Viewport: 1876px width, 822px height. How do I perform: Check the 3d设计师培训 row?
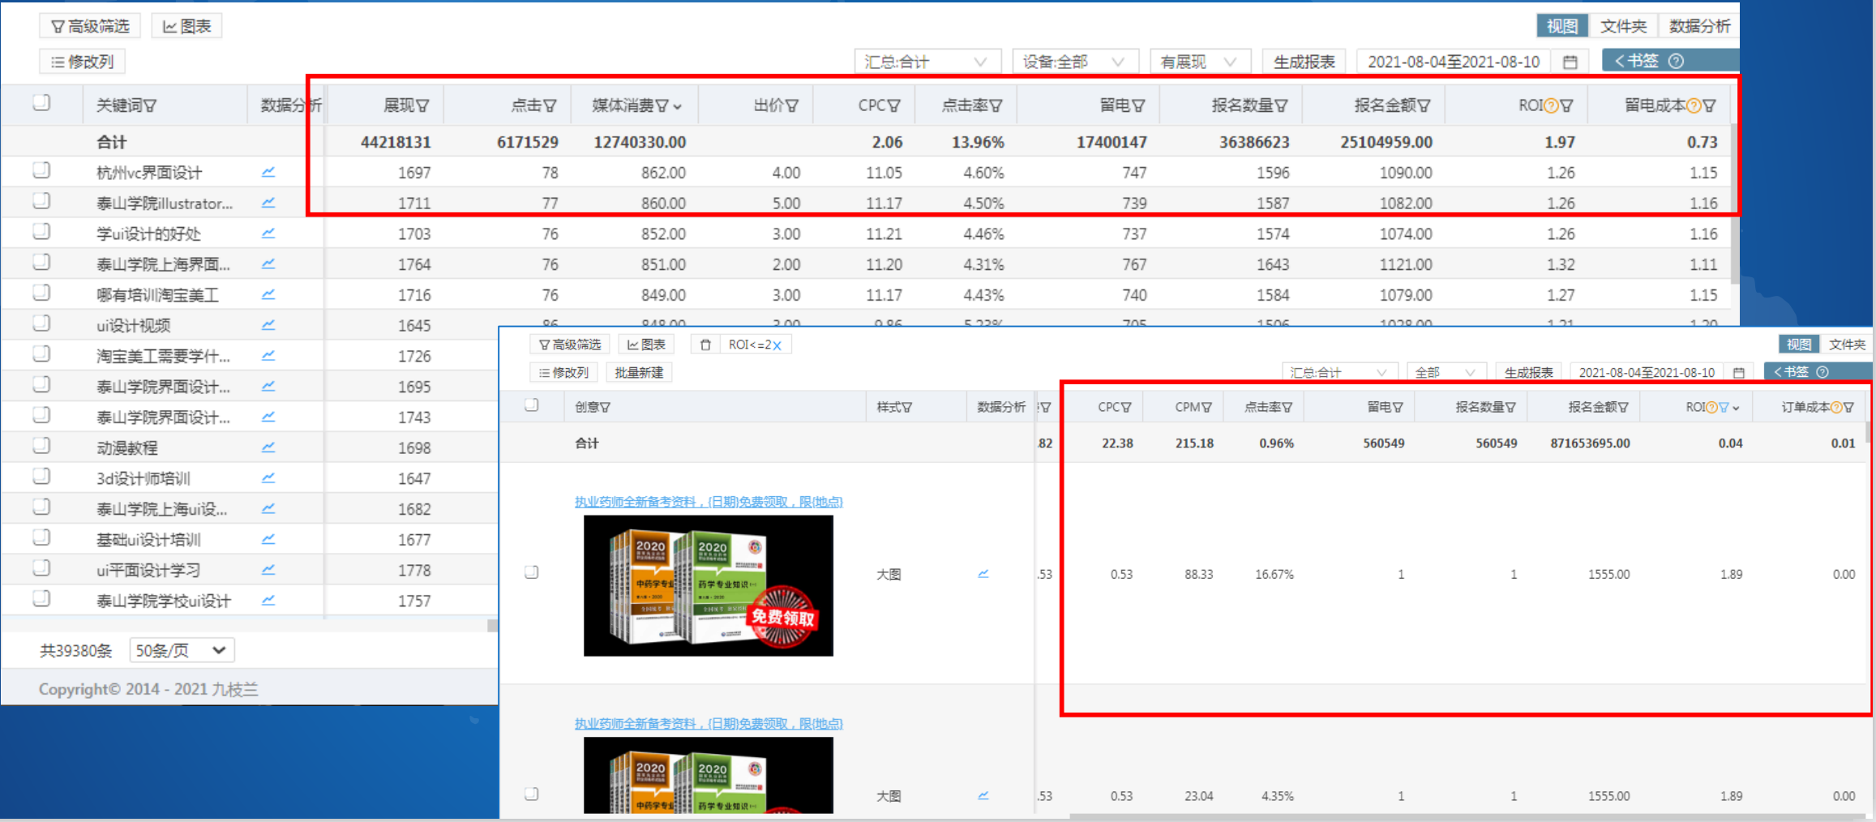tap(41, 477)
